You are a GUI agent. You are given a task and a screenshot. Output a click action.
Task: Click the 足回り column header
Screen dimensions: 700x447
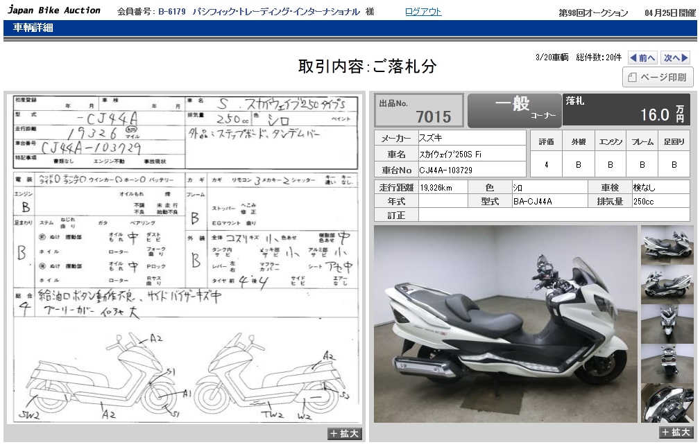point(674,141)
